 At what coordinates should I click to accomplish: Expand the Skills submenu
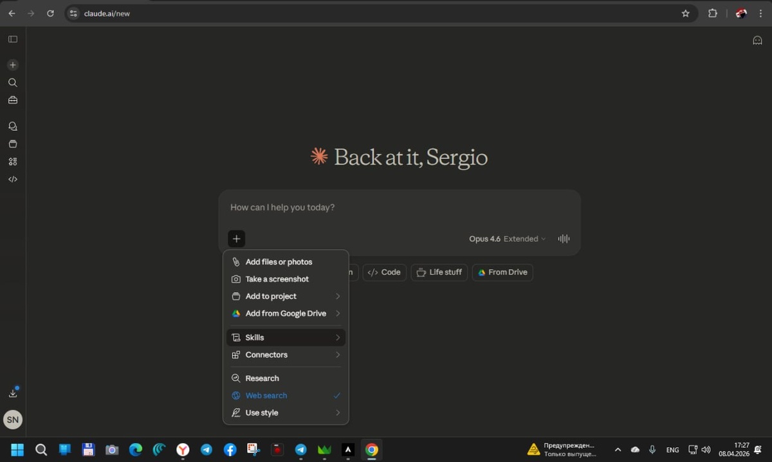click(x=286, y=338)
